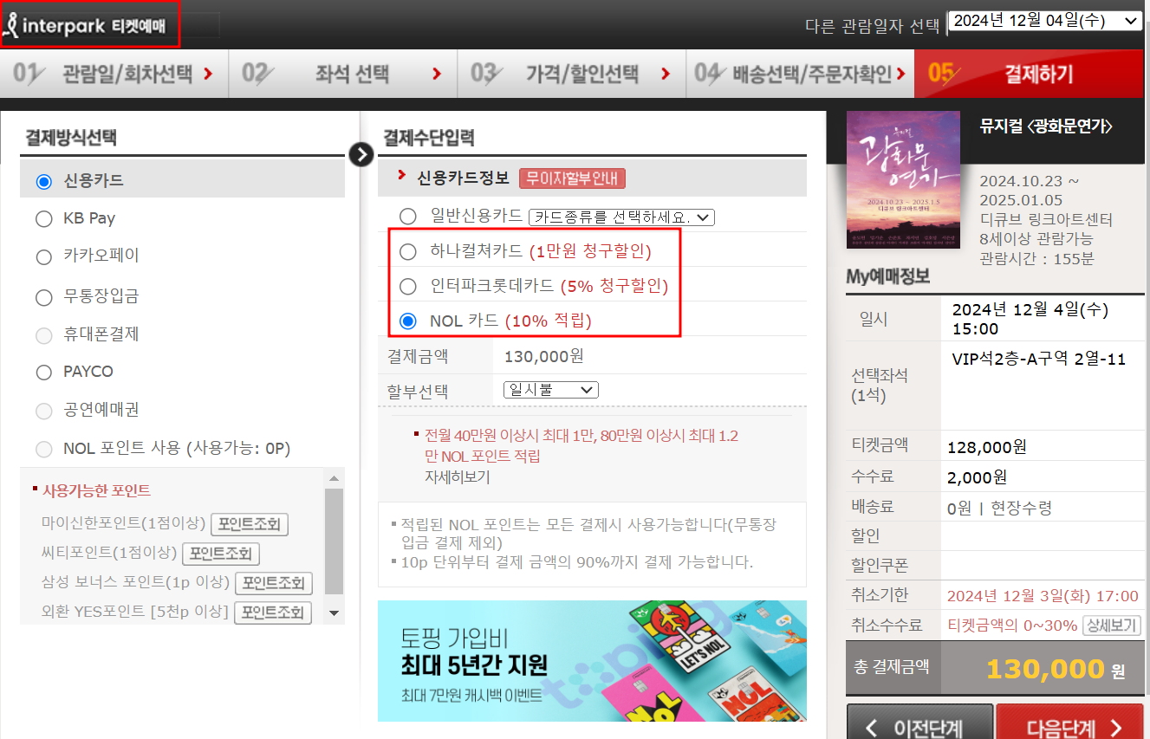Click 상세보기 next to 취소수수료
Viewport: 1150px width, 739px height.
(1112, 626)
